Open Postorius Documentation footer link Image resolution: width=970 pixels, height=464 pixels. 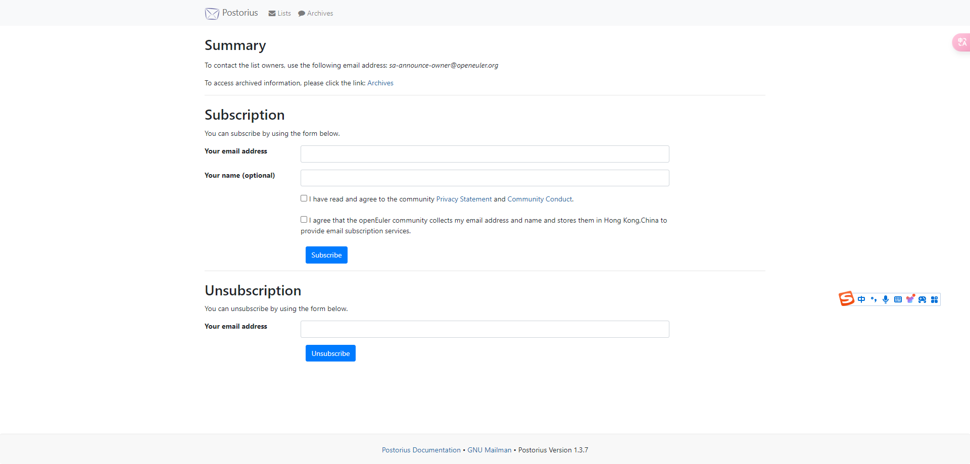(x=421, y=450)
